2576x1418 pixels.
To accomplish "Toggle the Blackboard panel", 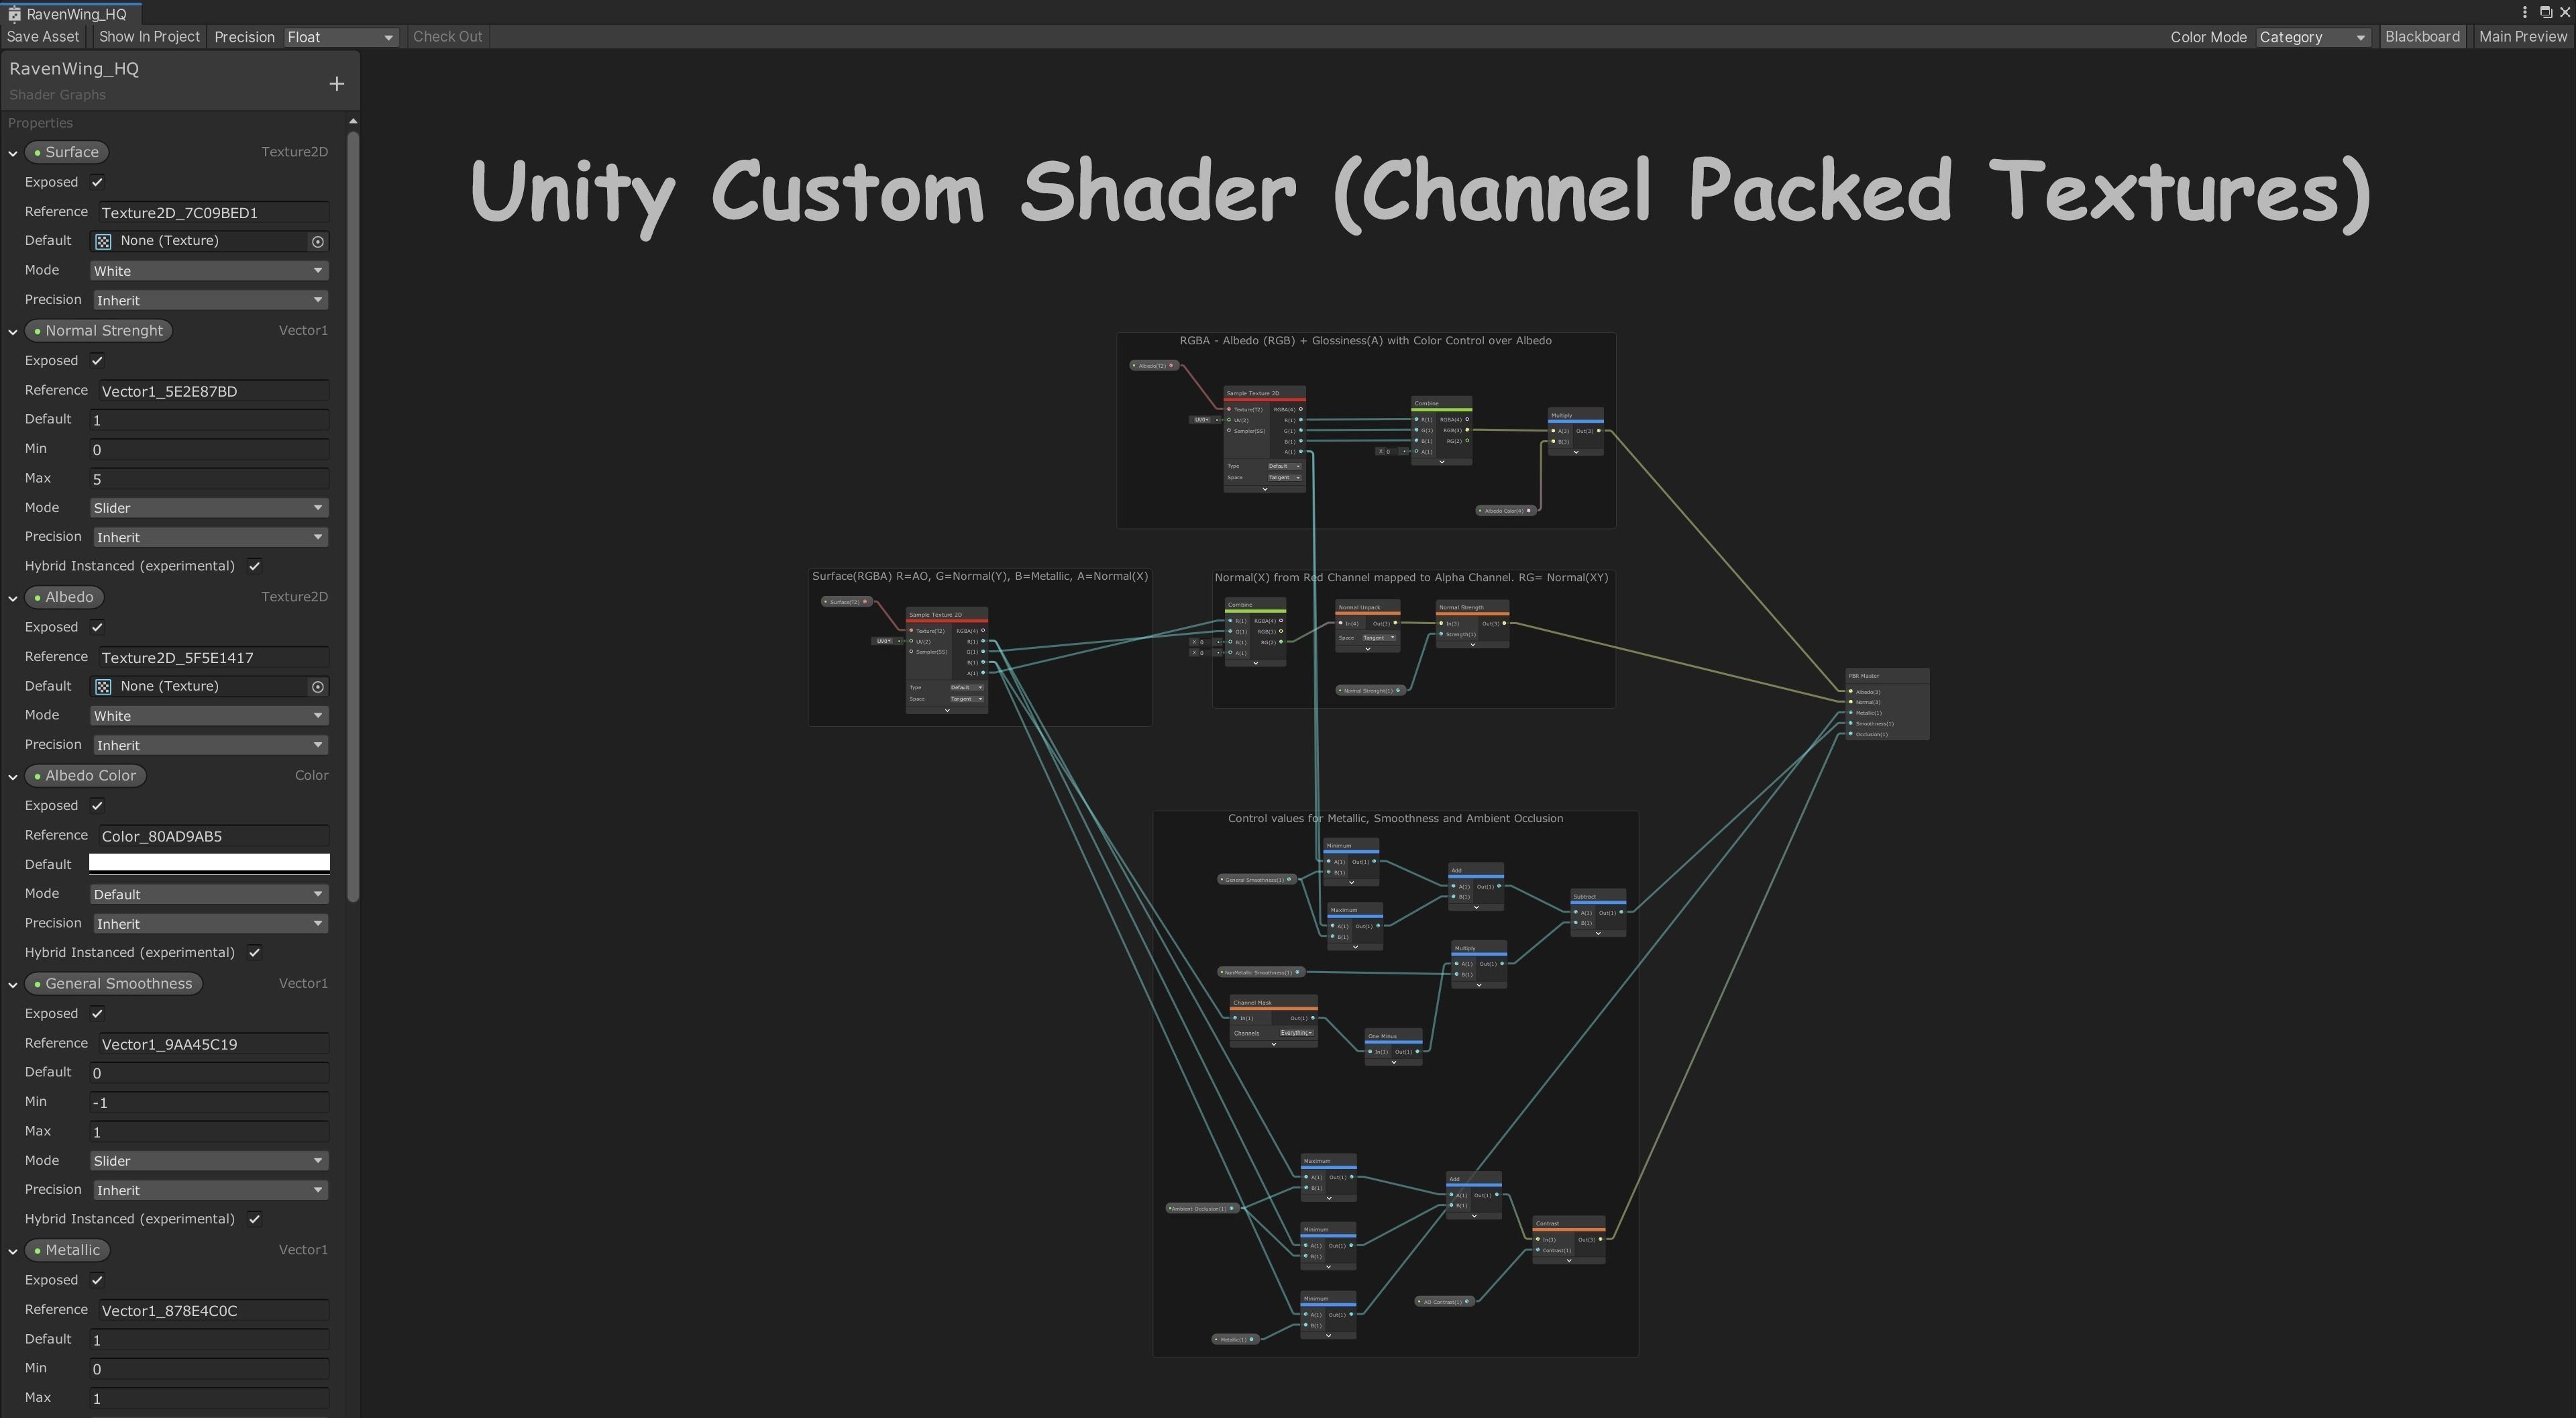I will [2421, 37].
